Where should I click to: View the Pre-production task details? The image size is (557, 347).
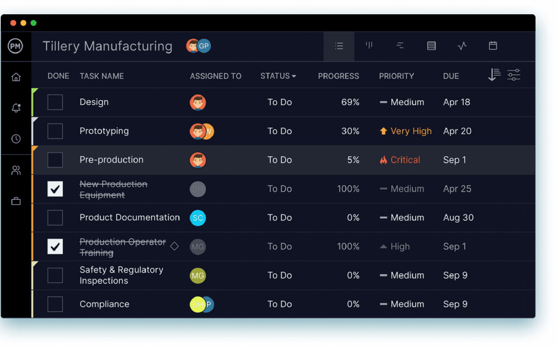tap(111, 160)
